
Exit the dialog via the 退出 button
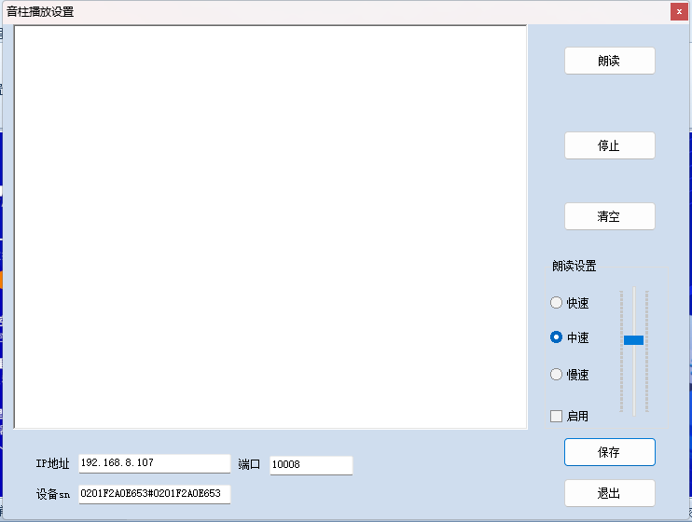tap(609, 493)
